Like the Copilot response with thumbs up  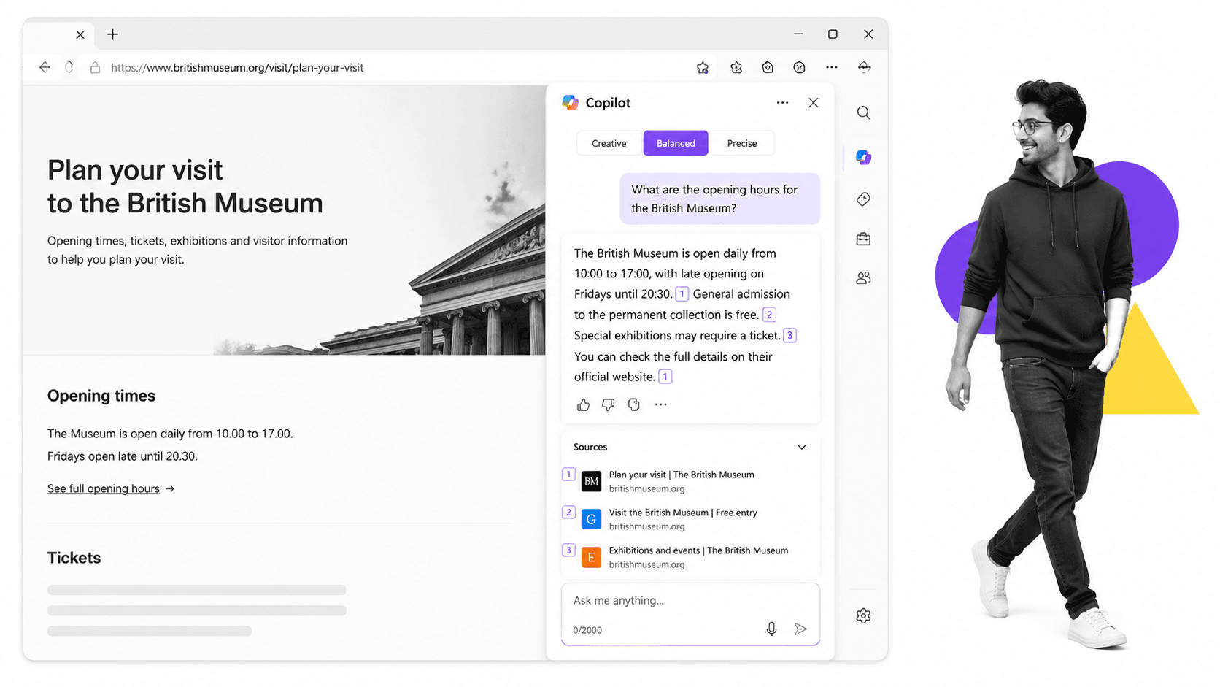pos(583,404)
